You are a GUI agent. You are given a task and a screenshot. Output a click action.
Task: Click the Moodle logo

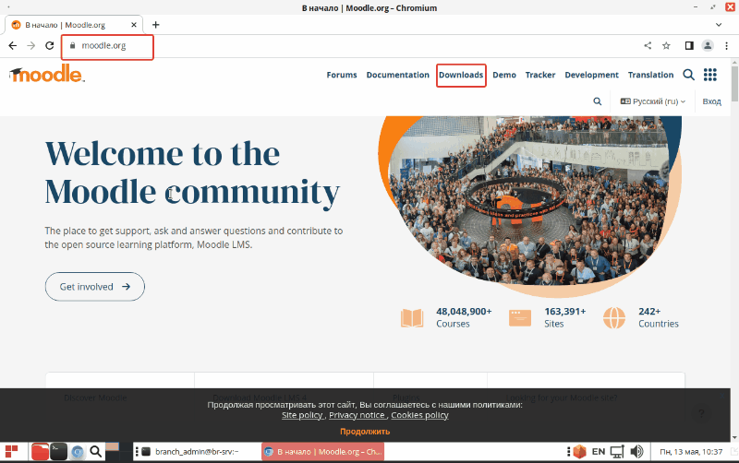[47, 74]
